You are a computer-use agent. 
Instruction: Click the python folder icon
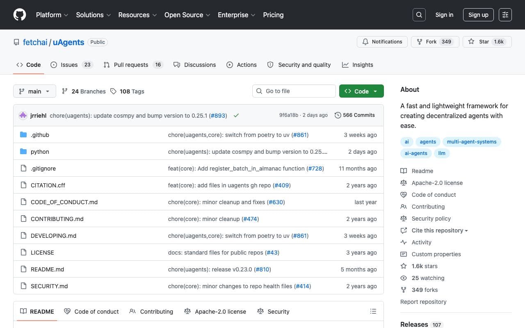(23, 152)
